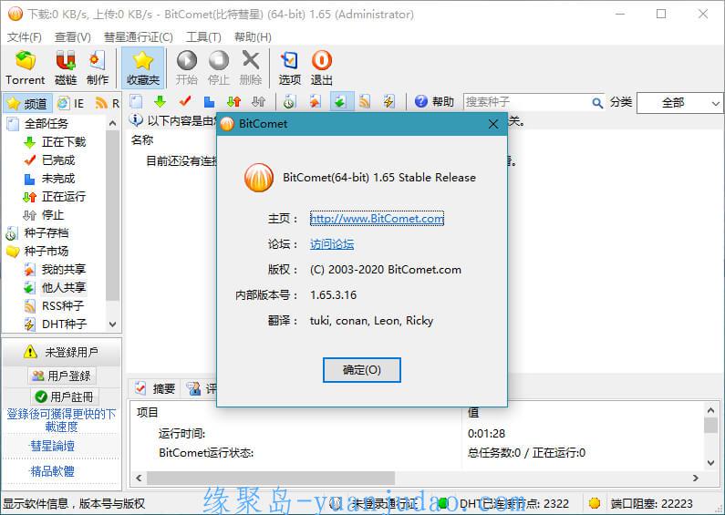Select 全部任务 in the task tree
Screen dimensions: 725x515
[39, 123]
